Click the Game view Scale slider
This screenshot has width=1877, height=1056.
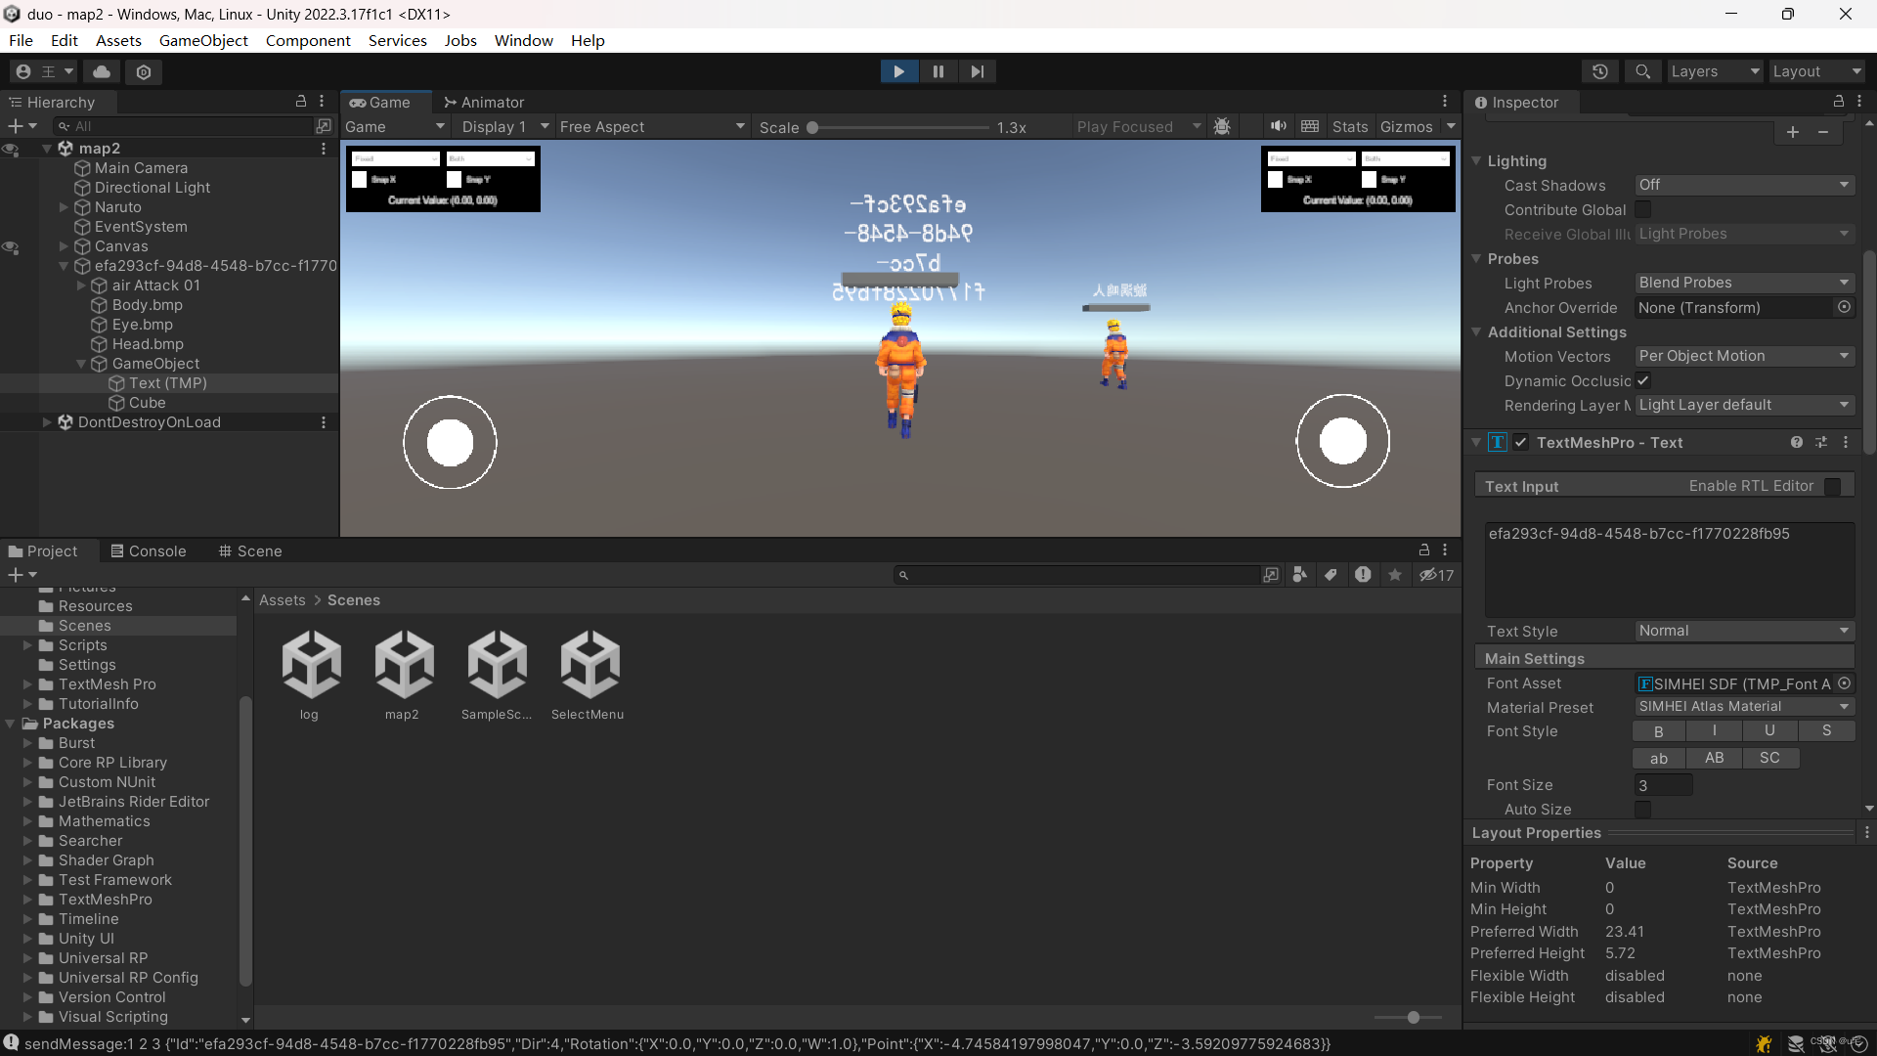pos(899,127)
